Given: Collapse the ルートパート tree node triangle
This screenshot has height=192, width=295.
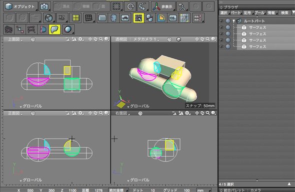Looking at the screenshot, I should [233, 21].
